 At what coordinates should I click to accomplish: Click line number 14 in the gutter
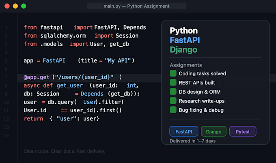[x=6, y=135]
